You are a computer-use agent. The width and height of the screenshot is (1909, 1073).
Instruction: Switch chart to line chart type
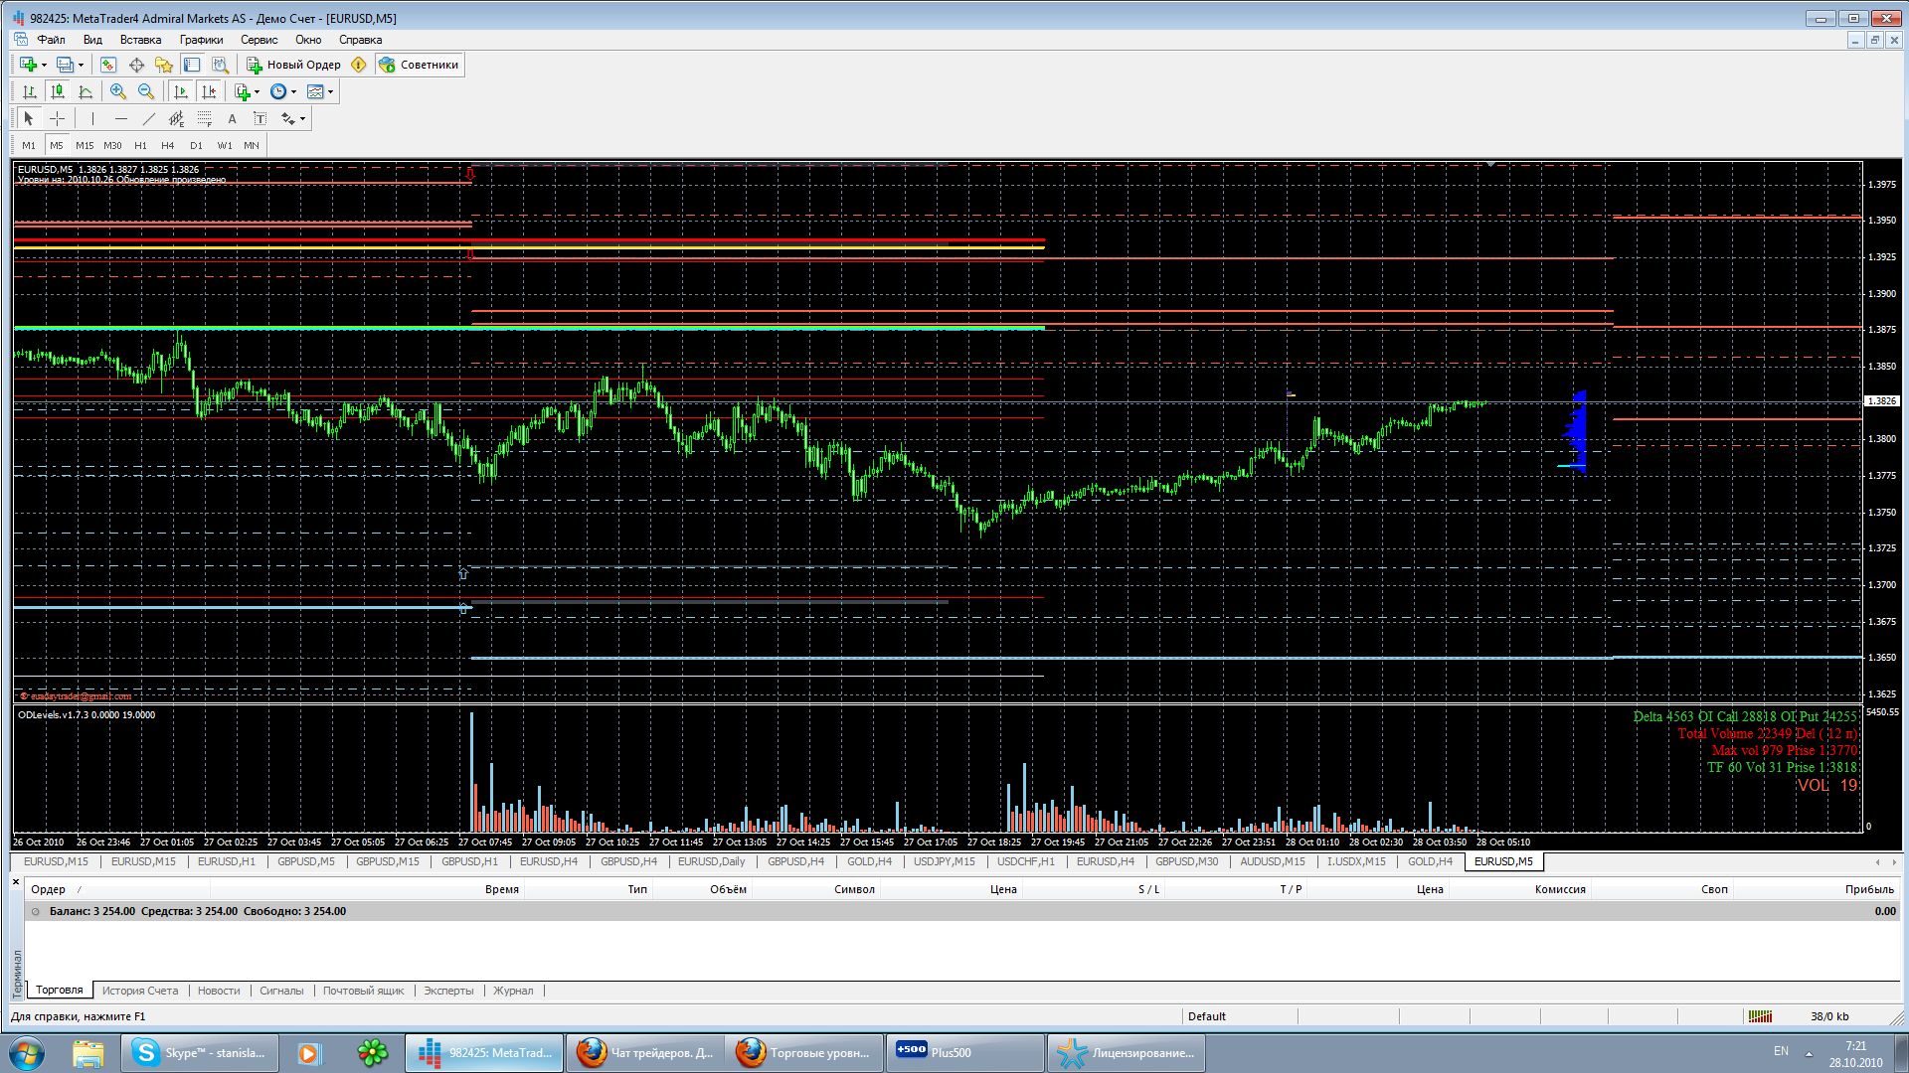[x=86, y=91]
